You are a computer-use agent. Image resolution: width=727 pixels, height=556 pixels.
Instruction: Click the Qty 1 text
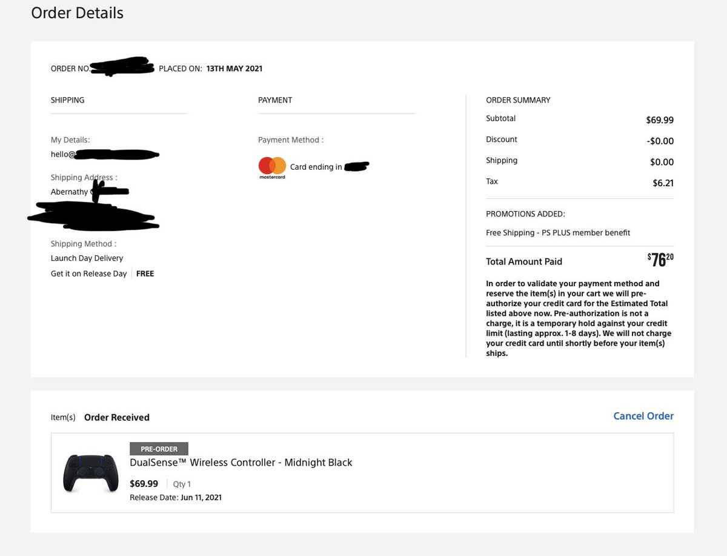tap(182, 484)
